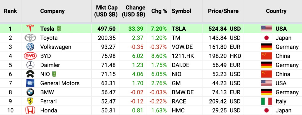Open the TSLA symbol link

tap(179, 29)
